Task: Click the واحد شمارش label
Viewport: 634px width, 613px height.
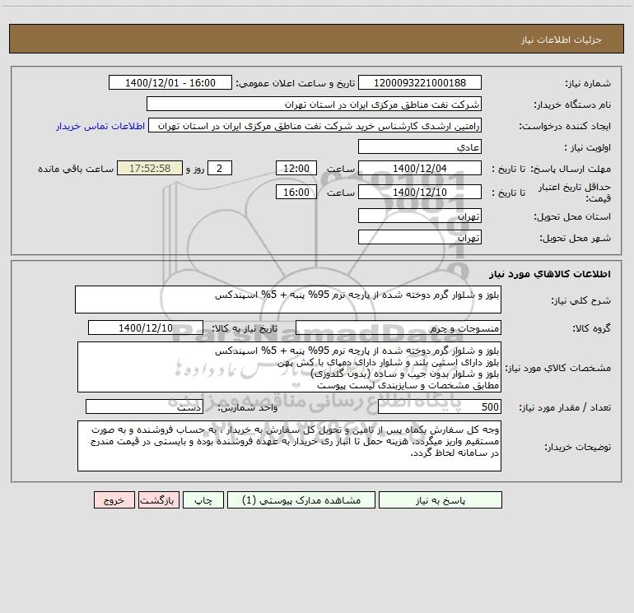Action: pyautogui.click(x=248, y=407)
